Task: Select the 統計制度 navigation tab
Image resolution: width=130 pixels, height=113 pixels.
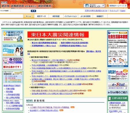Action: click(56, 16)
